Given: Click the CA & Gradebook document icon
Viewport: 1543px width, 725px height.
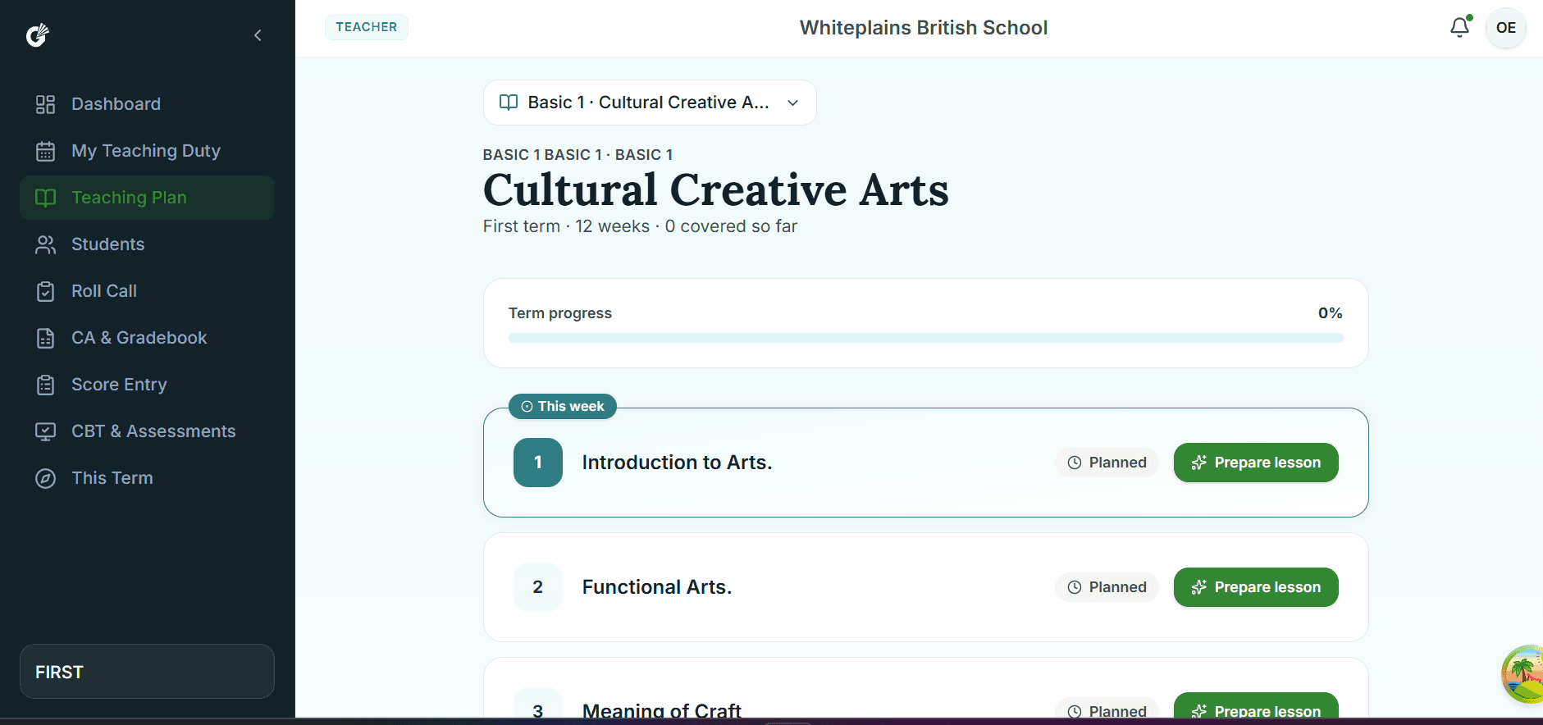Looking at the screenshot, I should pyautogui.click(x=45, y=338).
